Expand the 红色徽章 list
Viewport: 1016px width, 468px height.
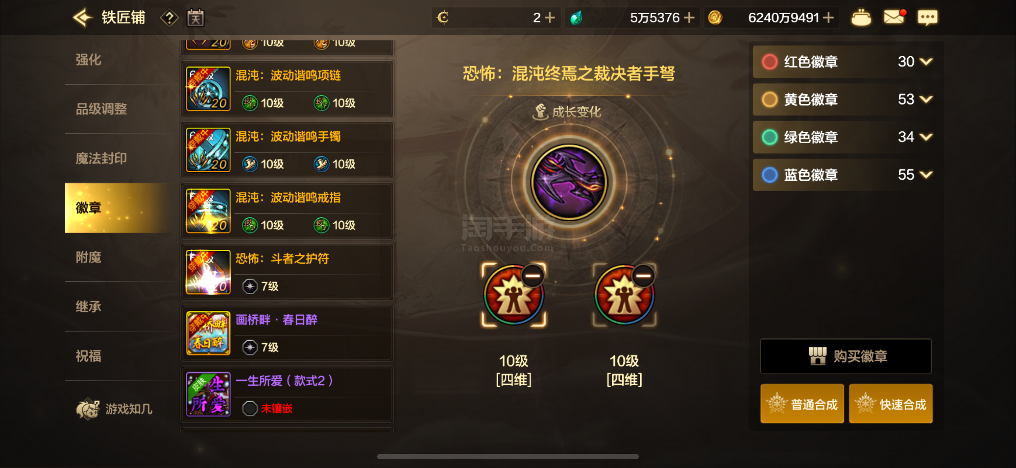point(926,61)
